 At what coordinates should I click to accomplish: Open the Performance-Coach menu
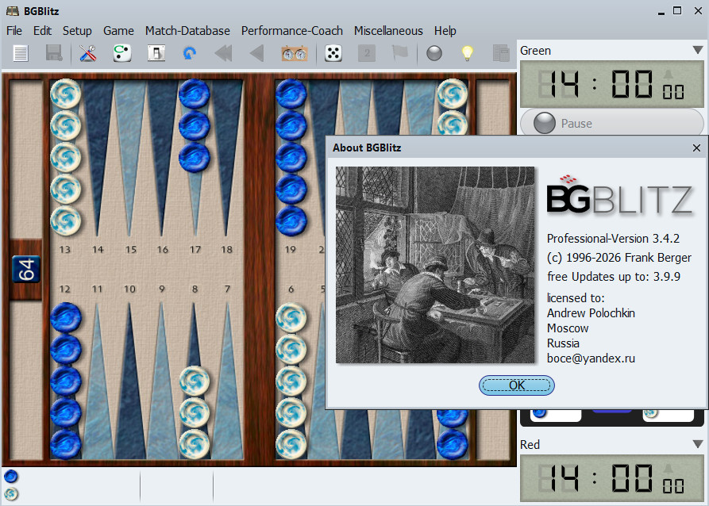click(x=291, y=31)
